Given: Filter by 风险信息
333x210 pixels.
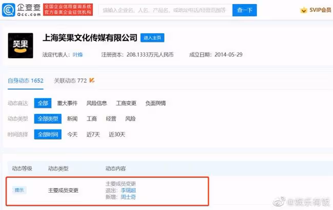Looking at the screenshot, I should tap(96, 103).
